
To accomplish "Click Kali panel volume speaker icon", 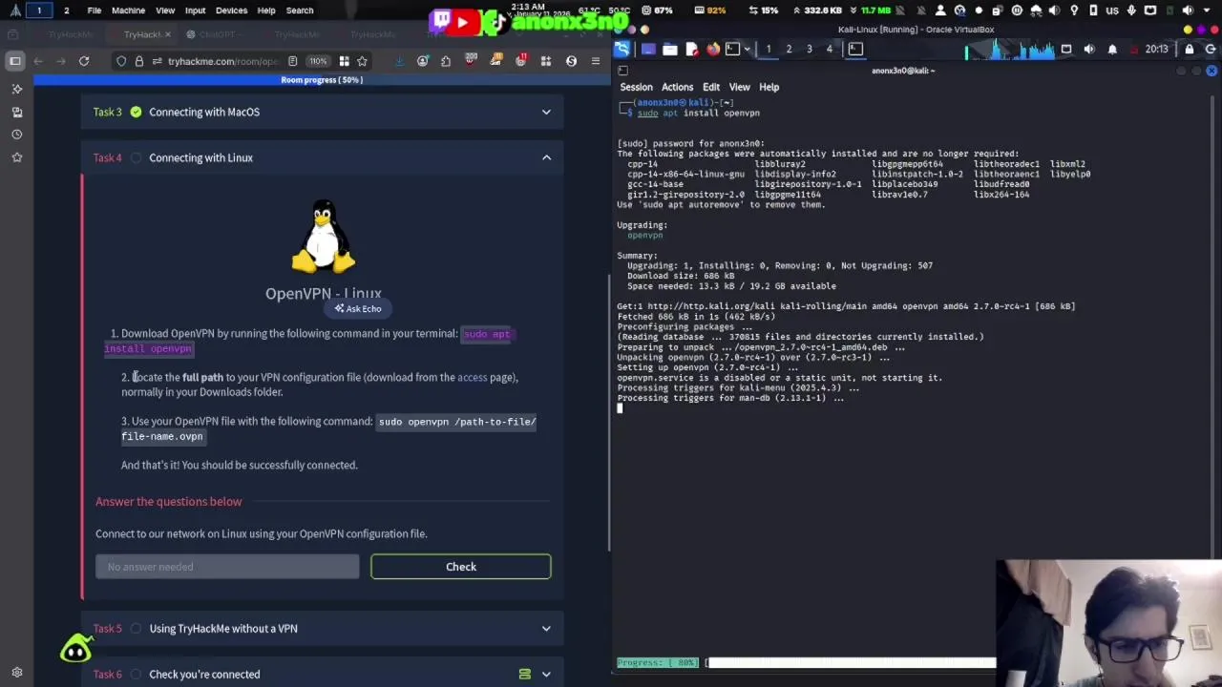I will (x=1089, y=49).
